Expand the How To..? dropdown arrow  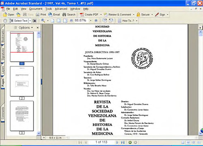coord(137,21)
